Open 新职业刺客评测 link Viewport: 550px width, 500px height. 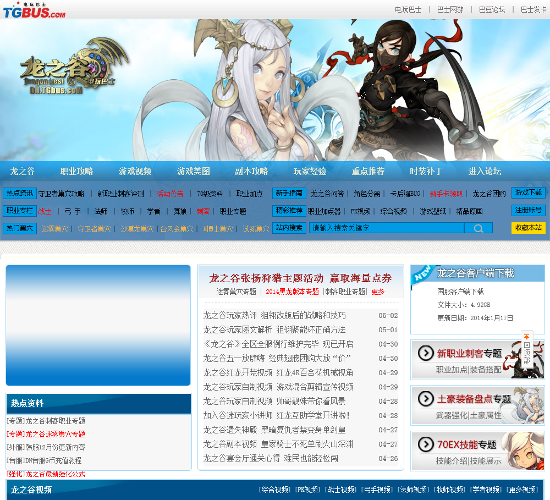[x=120, y=194]
